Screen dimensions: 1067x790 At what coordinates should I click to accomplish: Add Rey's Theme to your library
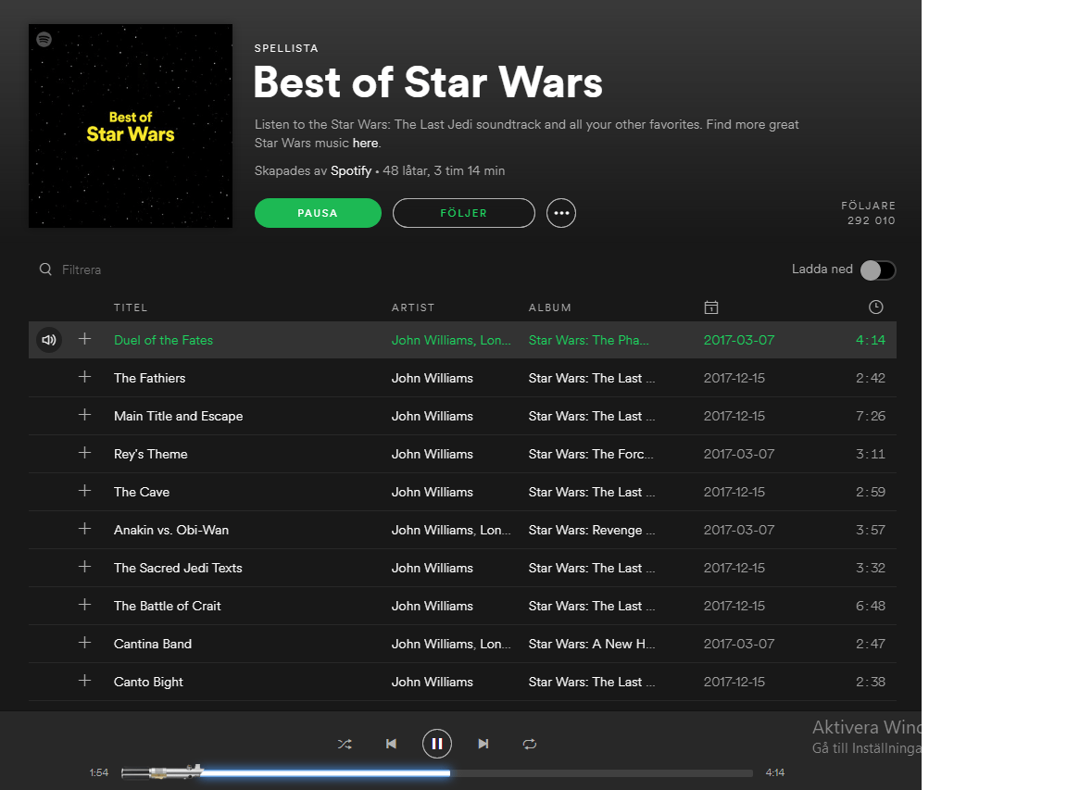pyautogui.click(x=84, y=454)
